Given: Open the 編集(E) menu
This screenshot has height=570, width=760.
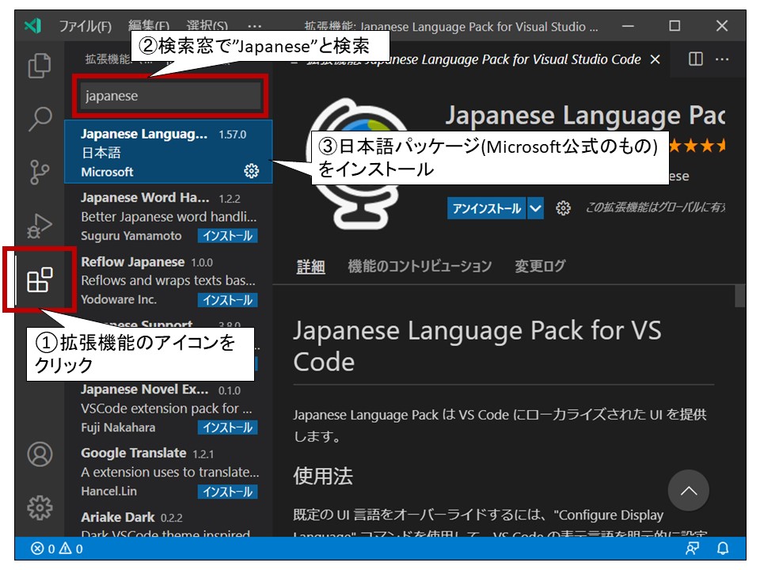Looking at the screenshot, I should (149, 25).
